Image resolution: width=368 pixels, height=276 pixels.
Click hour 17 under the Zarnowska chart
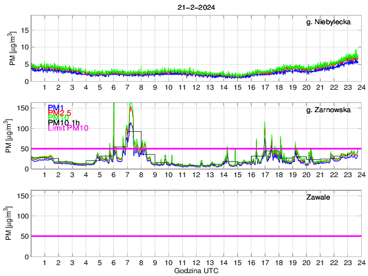pos(265,175)
